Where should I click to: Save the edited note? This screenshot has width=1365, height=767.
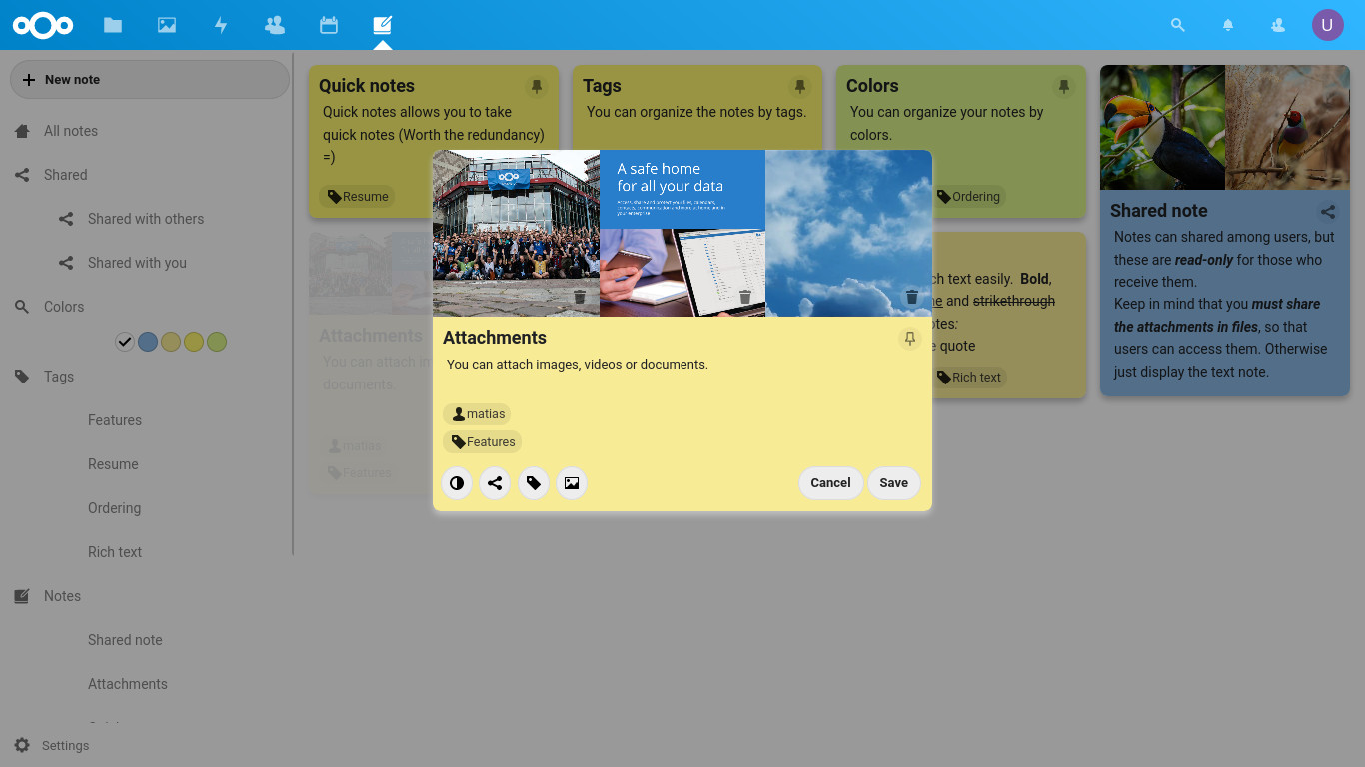(x=893, y=483)
